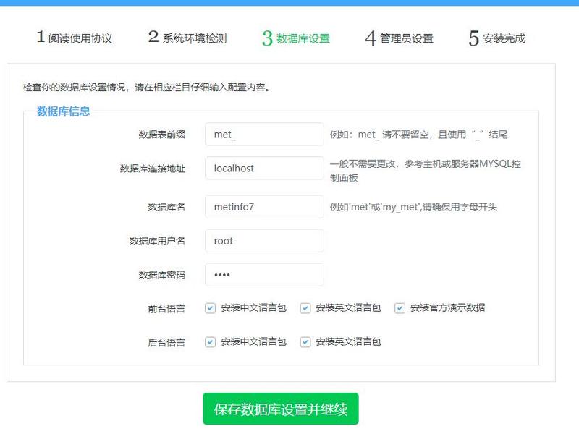The height and width of the screenshot is (434, 579).
Task: Click hint 例如:met_ 请不要留空
Action: click(x=379, y=135)
